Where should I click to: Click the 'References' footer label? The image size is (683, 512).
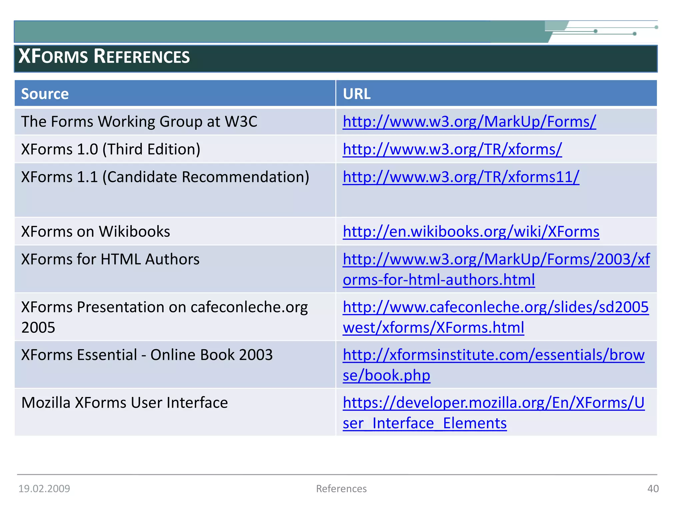tap(341, 489)
